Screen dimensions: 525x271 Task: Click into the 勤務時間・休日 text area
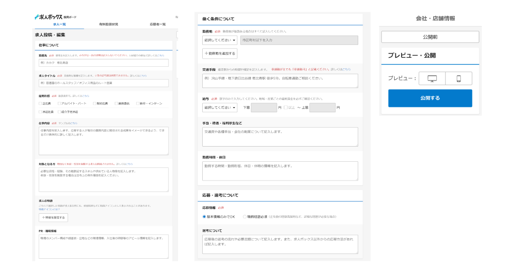pos(280,171)
